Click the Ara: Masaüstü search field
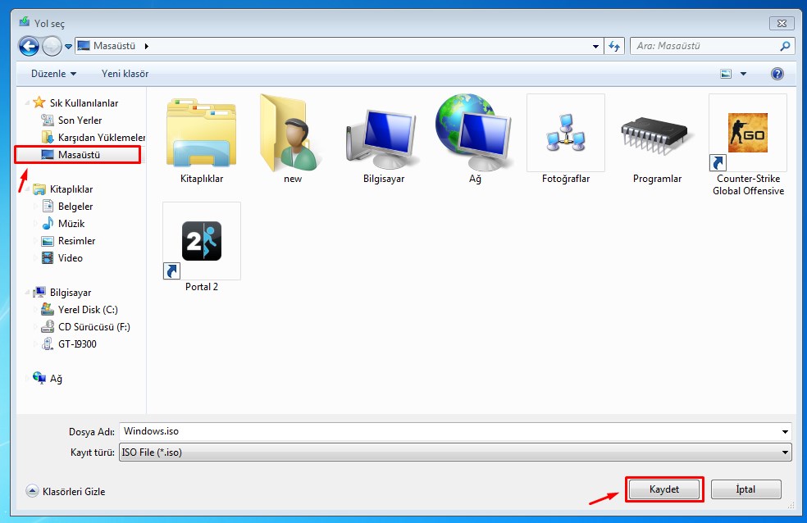The width and height of the screenshot is (807, 523). pos(705,46)
